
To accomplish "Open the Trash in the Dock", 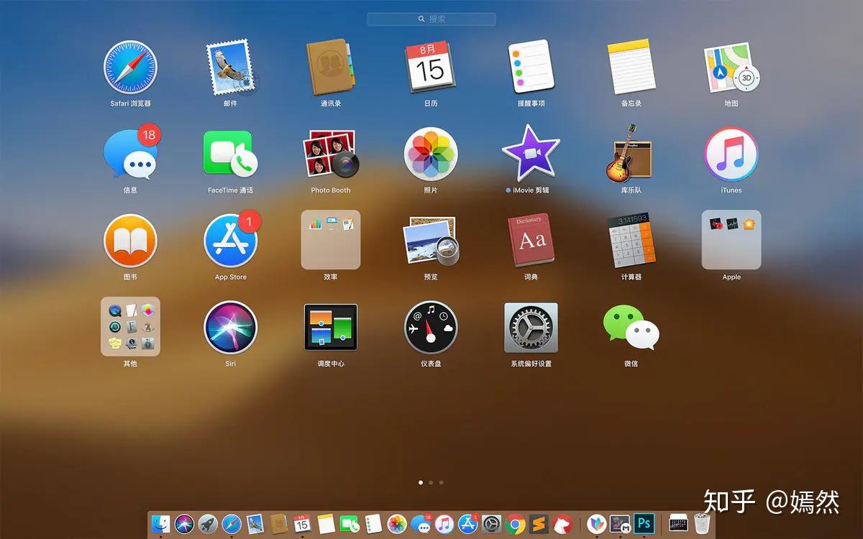I will click(703, 523).
